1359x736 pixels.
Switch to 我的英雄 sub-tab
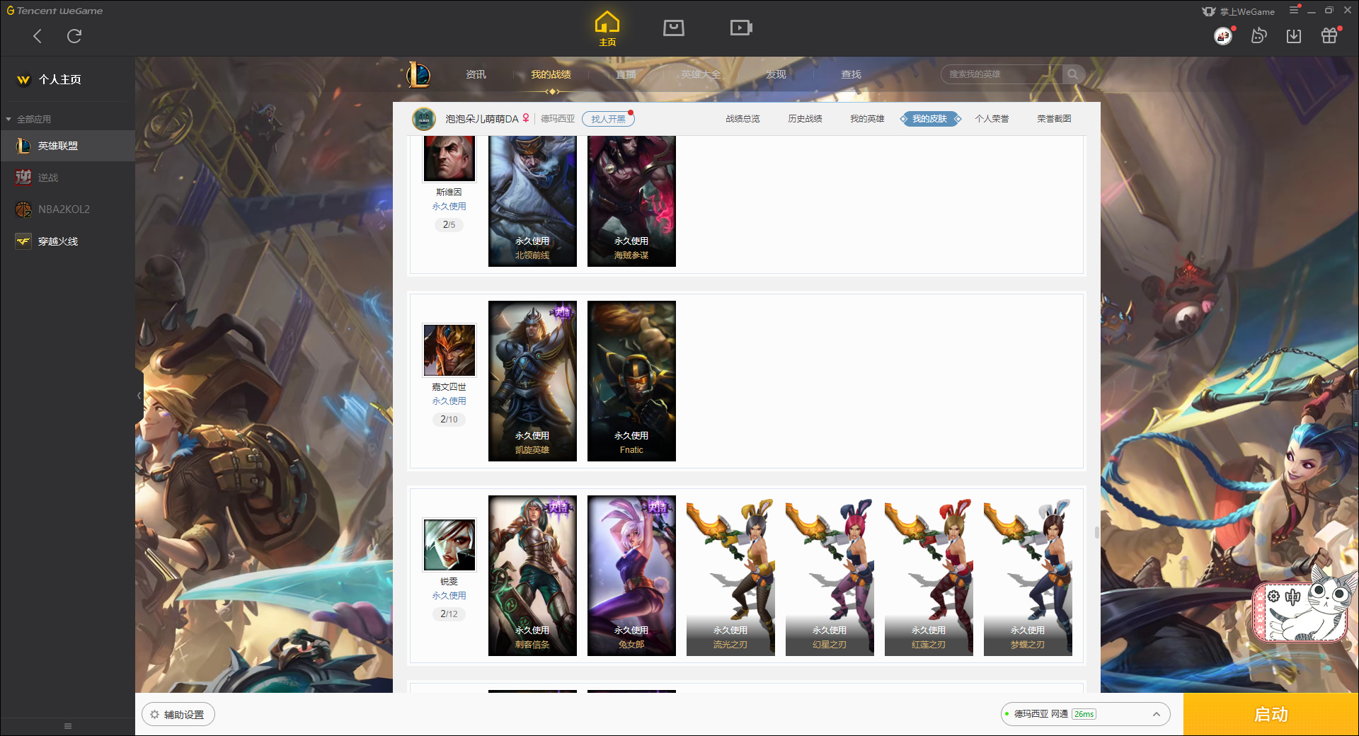(x=867, y=119)
